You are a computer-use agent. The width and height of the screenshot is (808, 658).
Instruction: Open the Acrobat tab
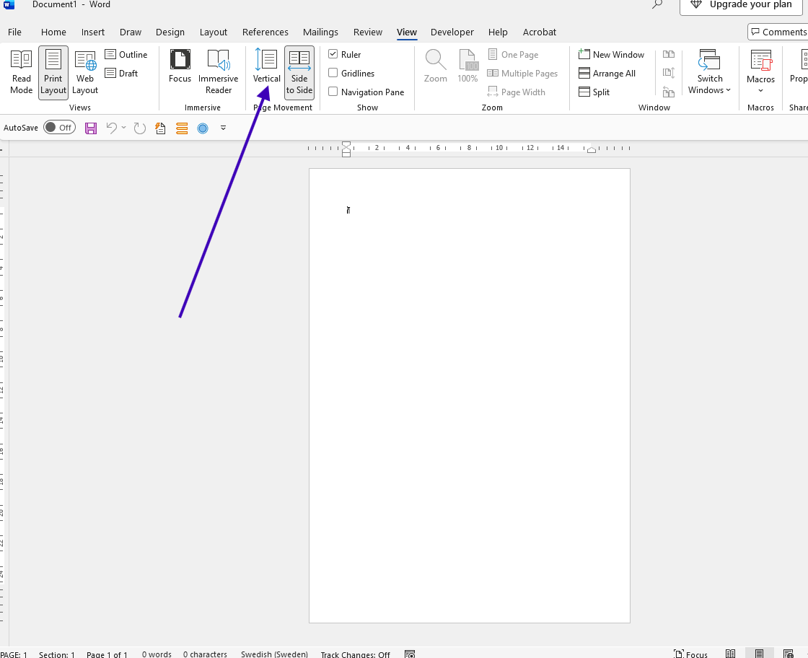coord(540,32)
